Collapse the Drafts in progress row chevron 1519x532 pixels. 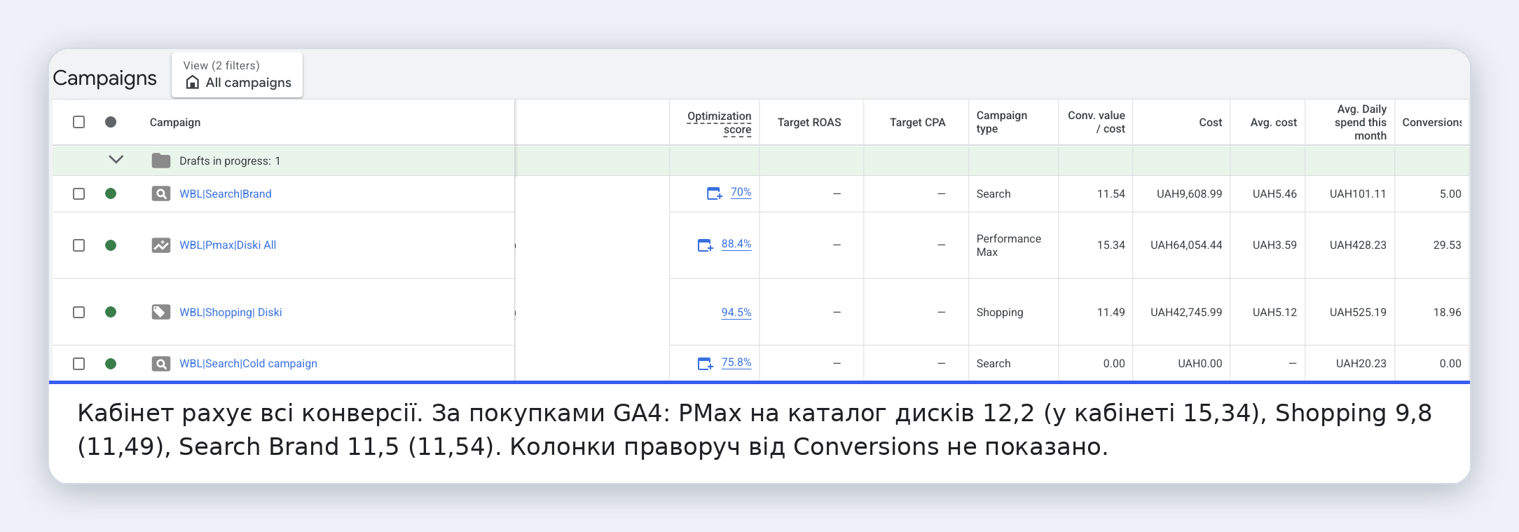pyautogui.click(x=116, y=160)
